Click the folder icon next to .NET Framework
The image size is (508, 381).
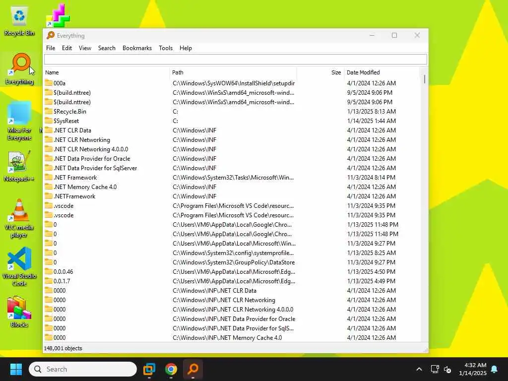[x=49, y=177]
